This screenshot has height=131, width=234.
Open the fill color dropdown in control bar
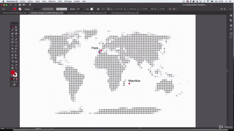pos(17,9)
